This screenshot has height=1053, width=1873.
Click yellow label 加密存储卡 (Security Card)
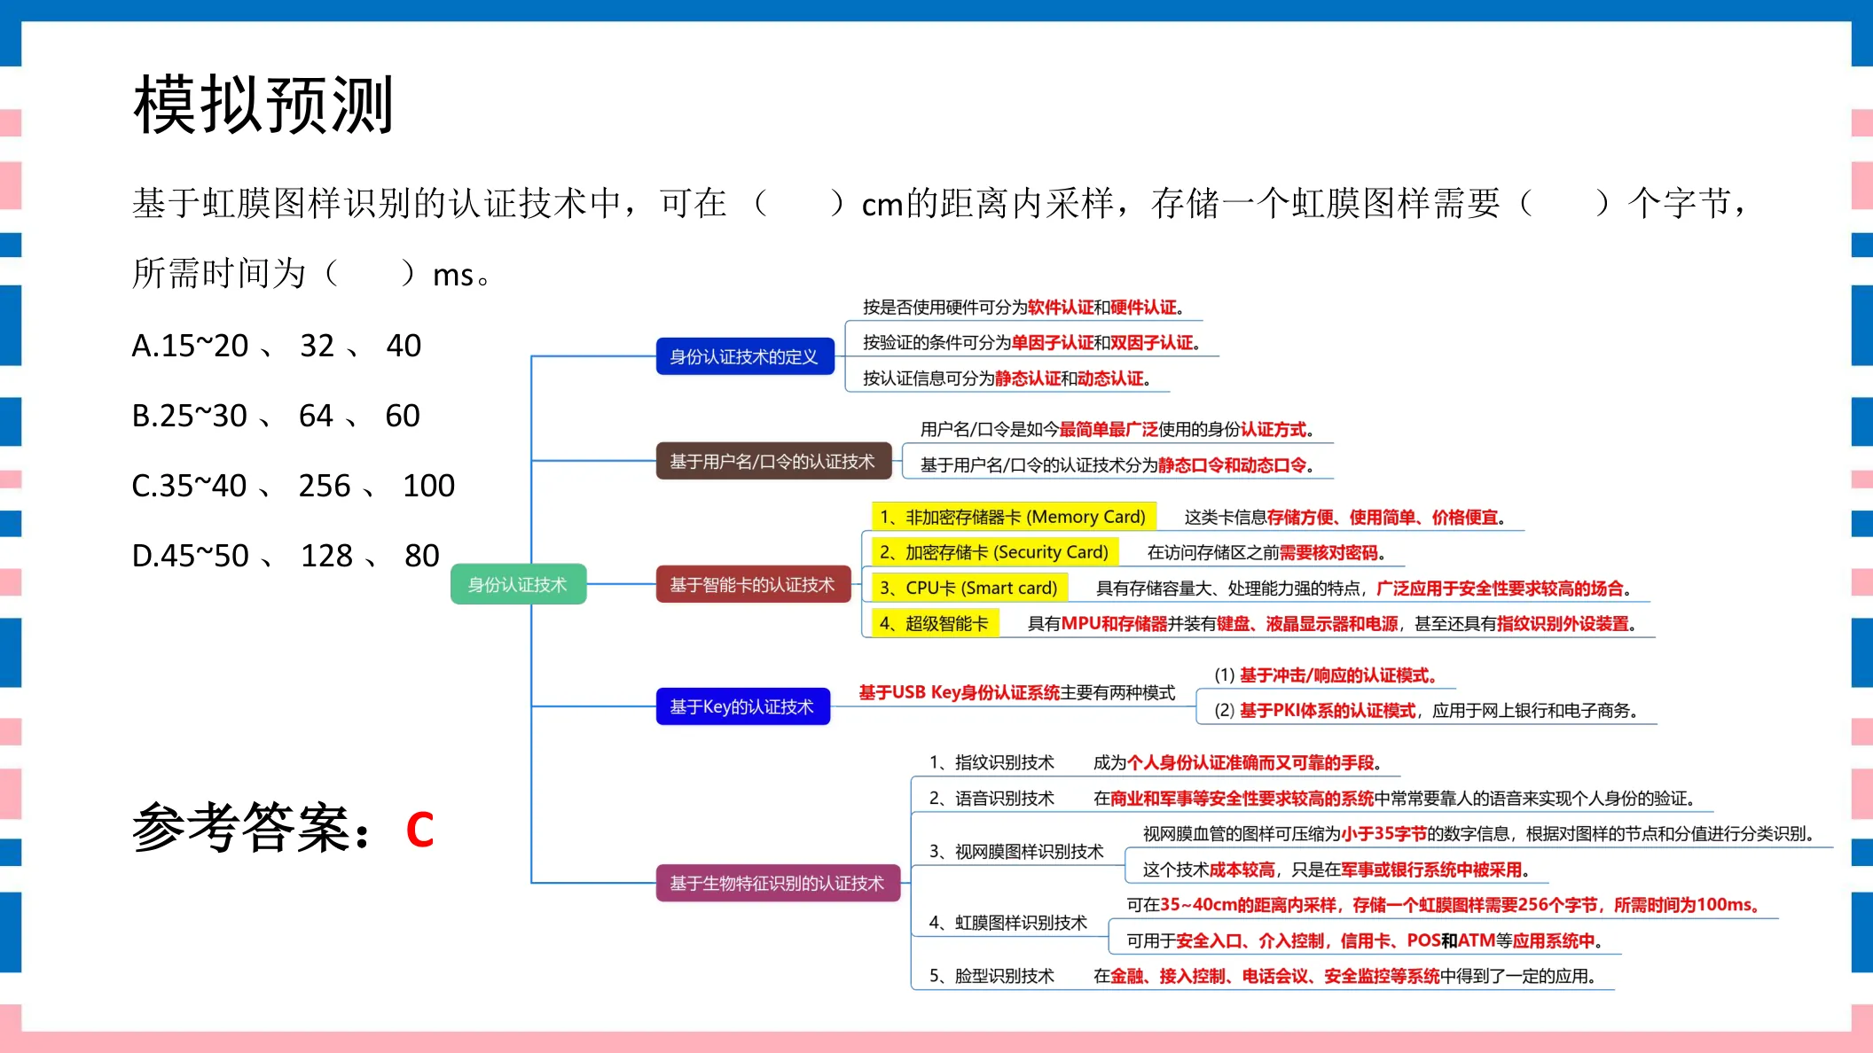(994, 552)
